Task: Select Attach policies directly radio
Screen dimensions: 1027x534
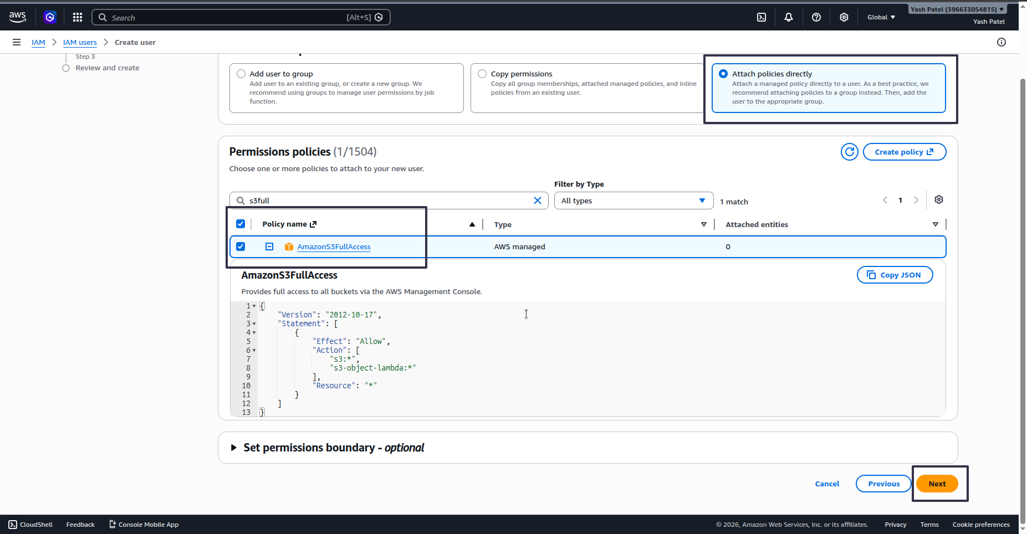Action: (x=723, y=74)
